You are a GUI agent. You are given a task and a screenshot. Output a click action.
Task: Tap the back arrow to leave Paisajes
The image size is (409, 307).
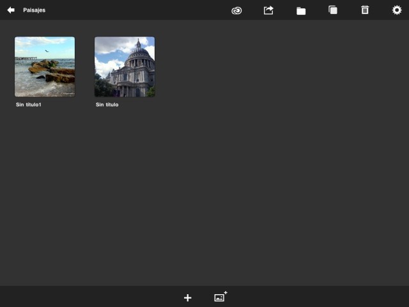click(11, 10)
